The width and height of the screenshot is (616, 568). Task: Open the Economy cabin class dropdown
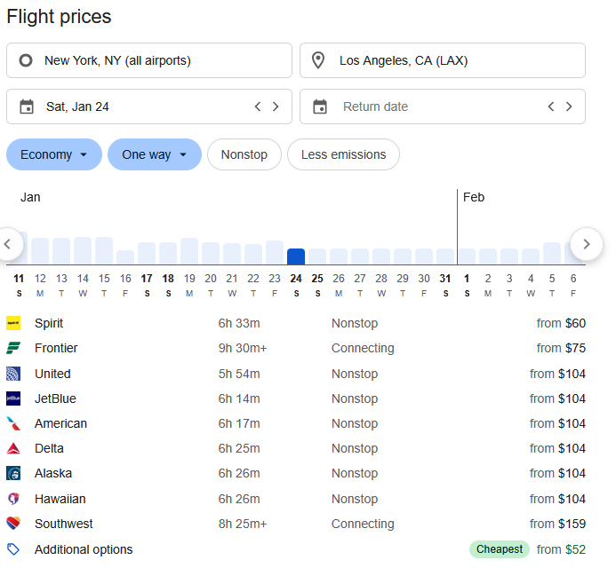click(x=53, y=154)
